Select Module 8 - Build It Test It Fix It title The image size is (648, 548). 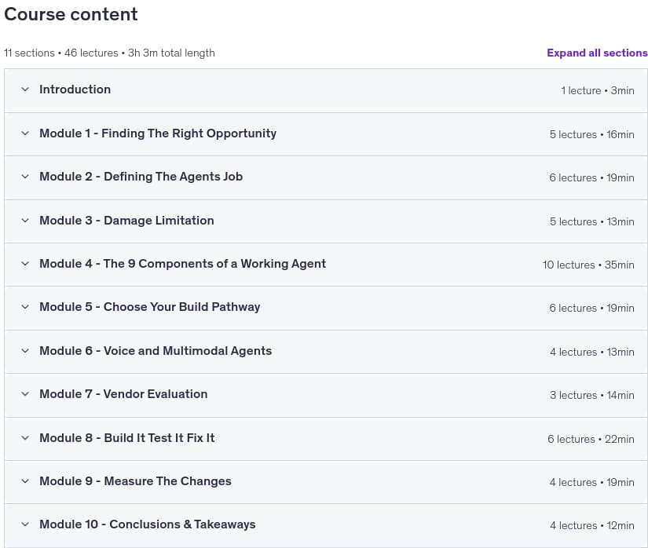tap(127, 438)
